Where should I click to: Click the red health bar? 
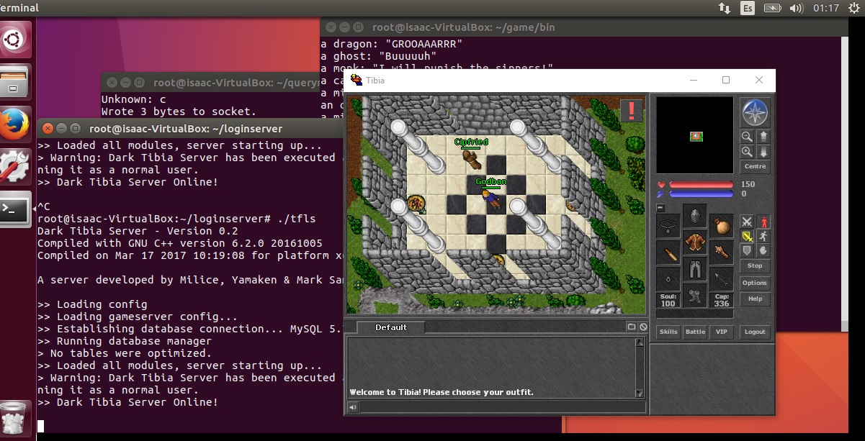(x=702, y=185)
